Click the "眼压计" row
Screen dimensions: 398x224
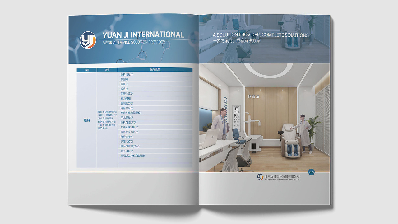(155, 84)
